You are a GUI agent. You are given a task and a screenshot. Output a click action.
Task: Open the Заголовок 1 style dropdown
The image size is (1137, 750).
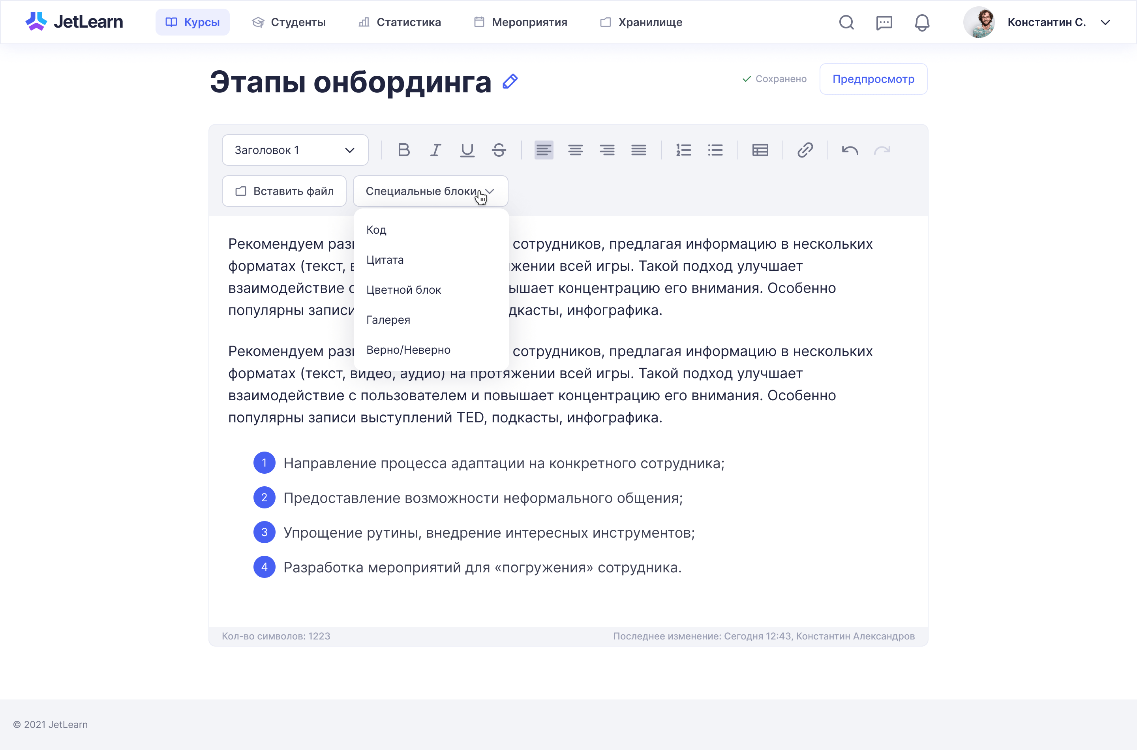295,150
